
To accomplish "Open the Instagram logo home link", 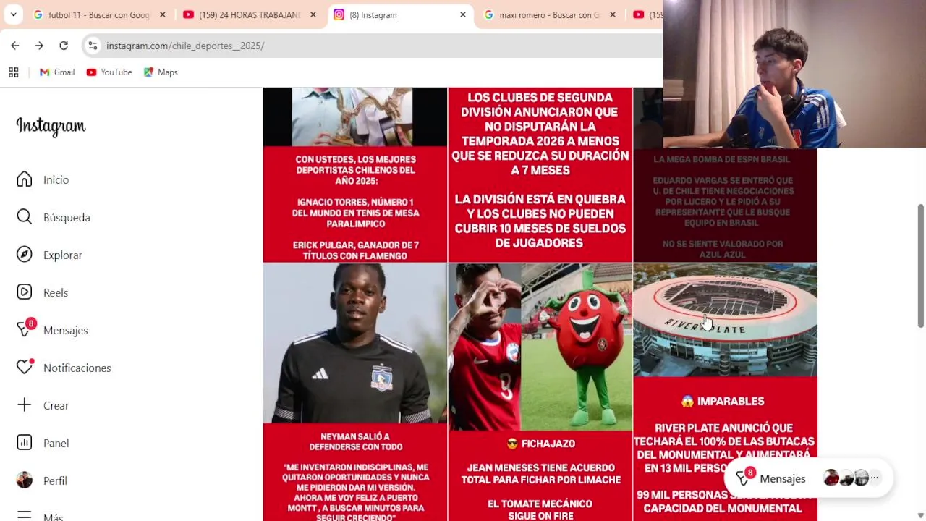I will click(x=51, y=126).
